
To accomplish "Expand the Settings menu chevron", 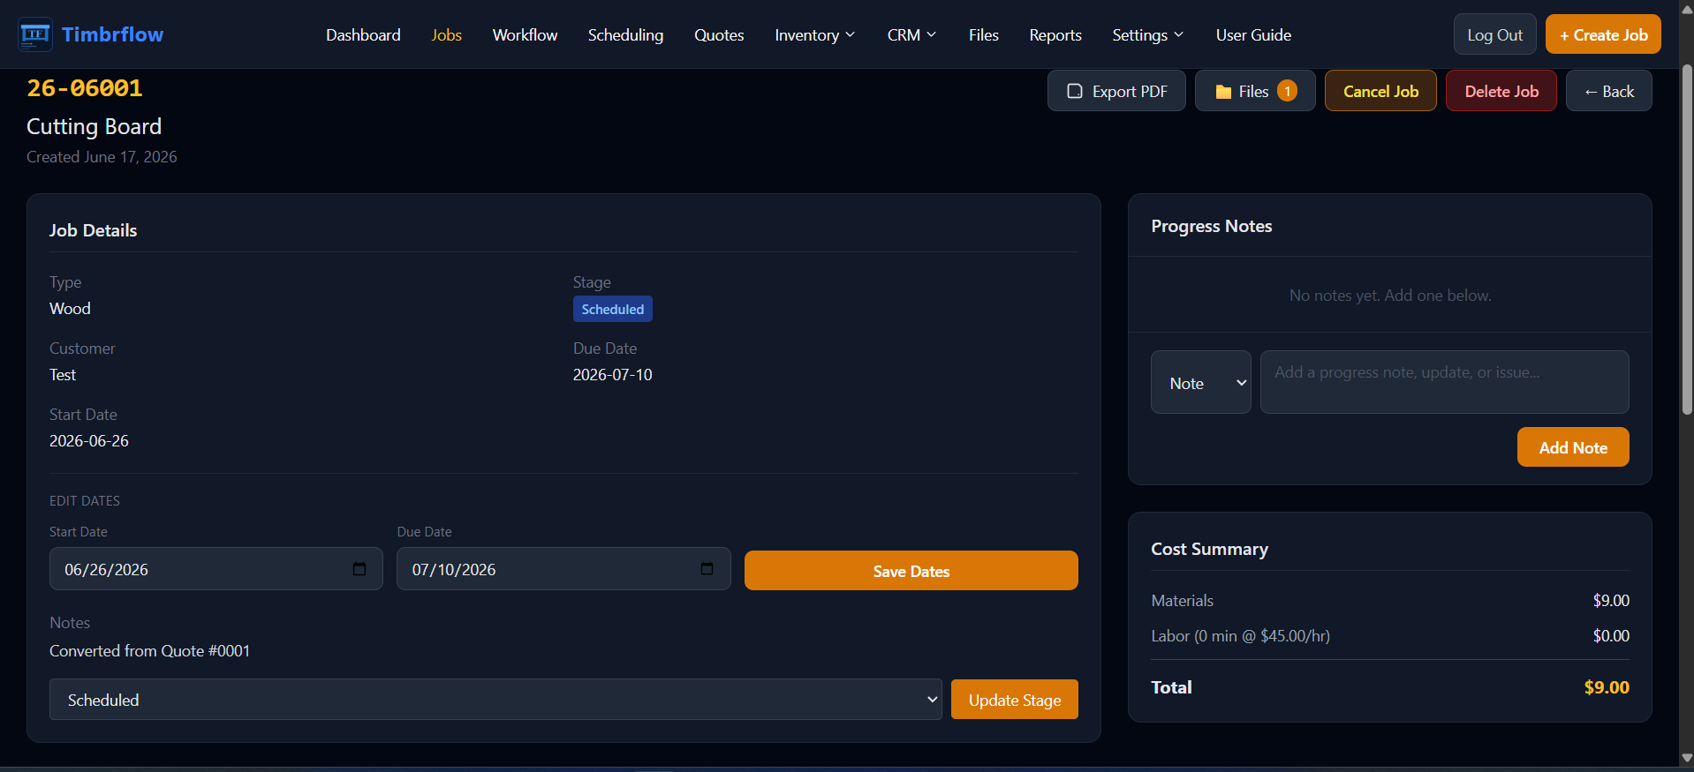I will [1178, 34].
